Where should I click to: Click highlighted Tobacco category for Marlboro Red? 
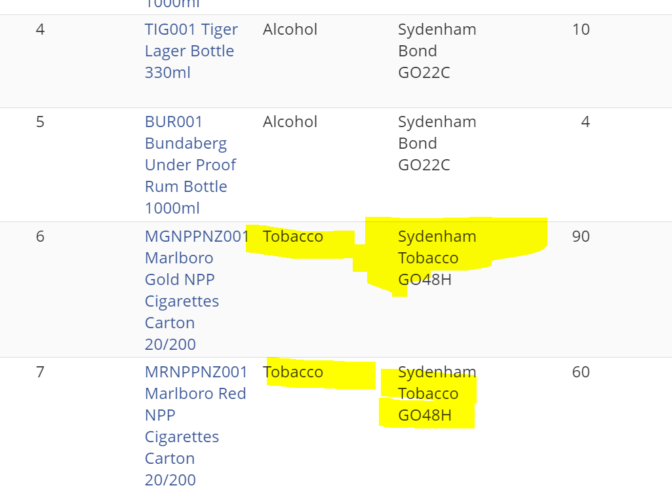(293, 372)
